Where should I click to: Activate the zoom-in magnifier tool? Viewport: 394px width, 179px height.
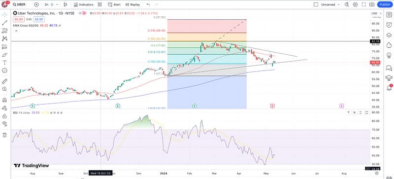[x=4, y=89]
